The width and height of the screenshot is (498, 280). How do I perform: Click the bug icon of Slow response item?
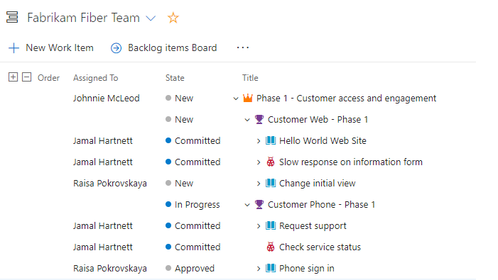pyautogui.click(x=271, y=162)
